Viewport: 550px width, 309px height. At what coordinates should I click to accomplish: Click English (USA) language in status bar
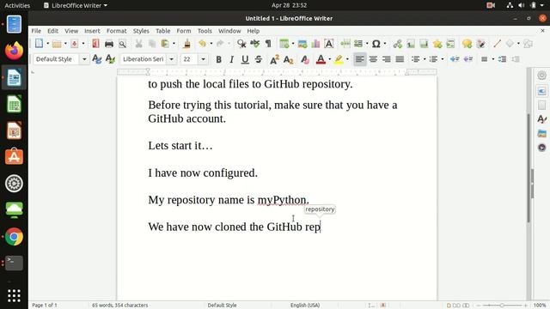[305, 306]
